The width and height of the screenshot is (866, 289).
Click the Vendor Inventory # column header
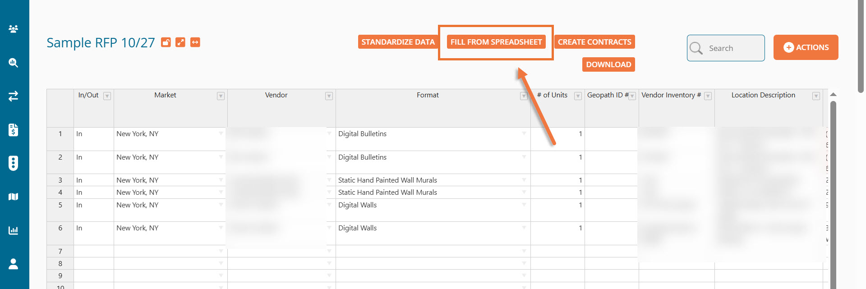point(671,95)
